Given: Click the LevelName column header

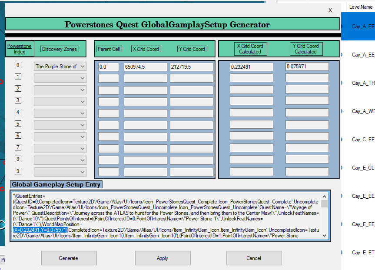Looking at the screenshot, I should click(361, 7).
